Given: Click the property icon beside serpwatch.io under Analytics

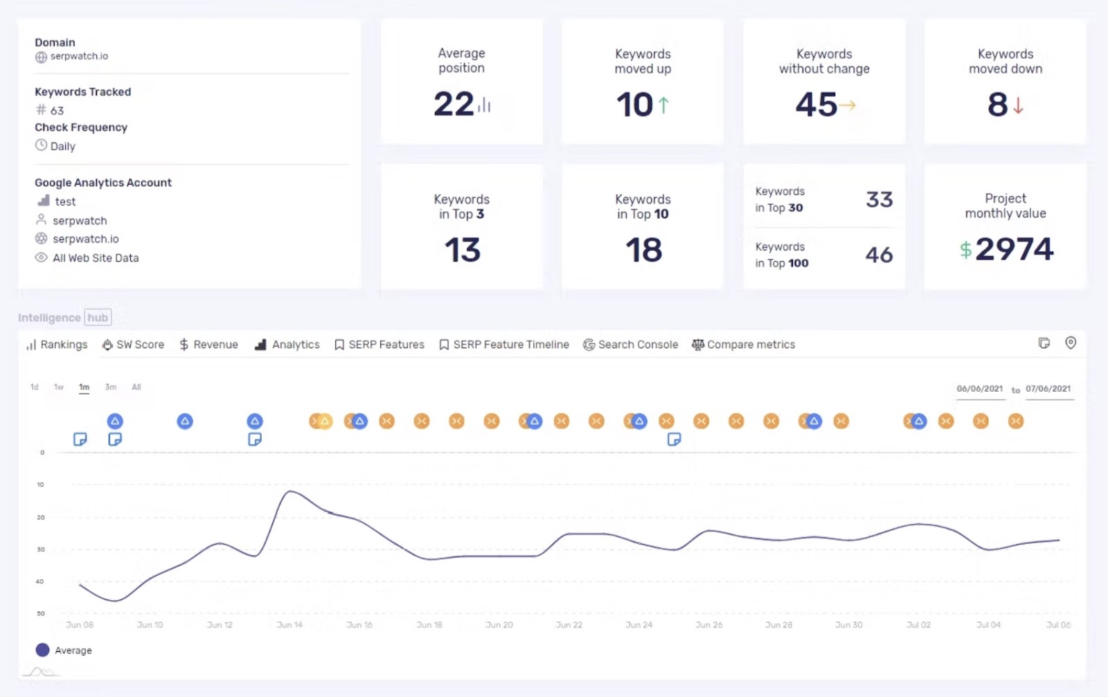Looking at the screenshot, I should click(42, 239).
